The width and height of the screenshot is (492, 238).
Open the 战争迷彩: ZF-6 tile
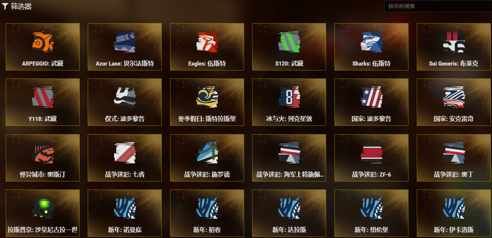click(x=371, y=158)
